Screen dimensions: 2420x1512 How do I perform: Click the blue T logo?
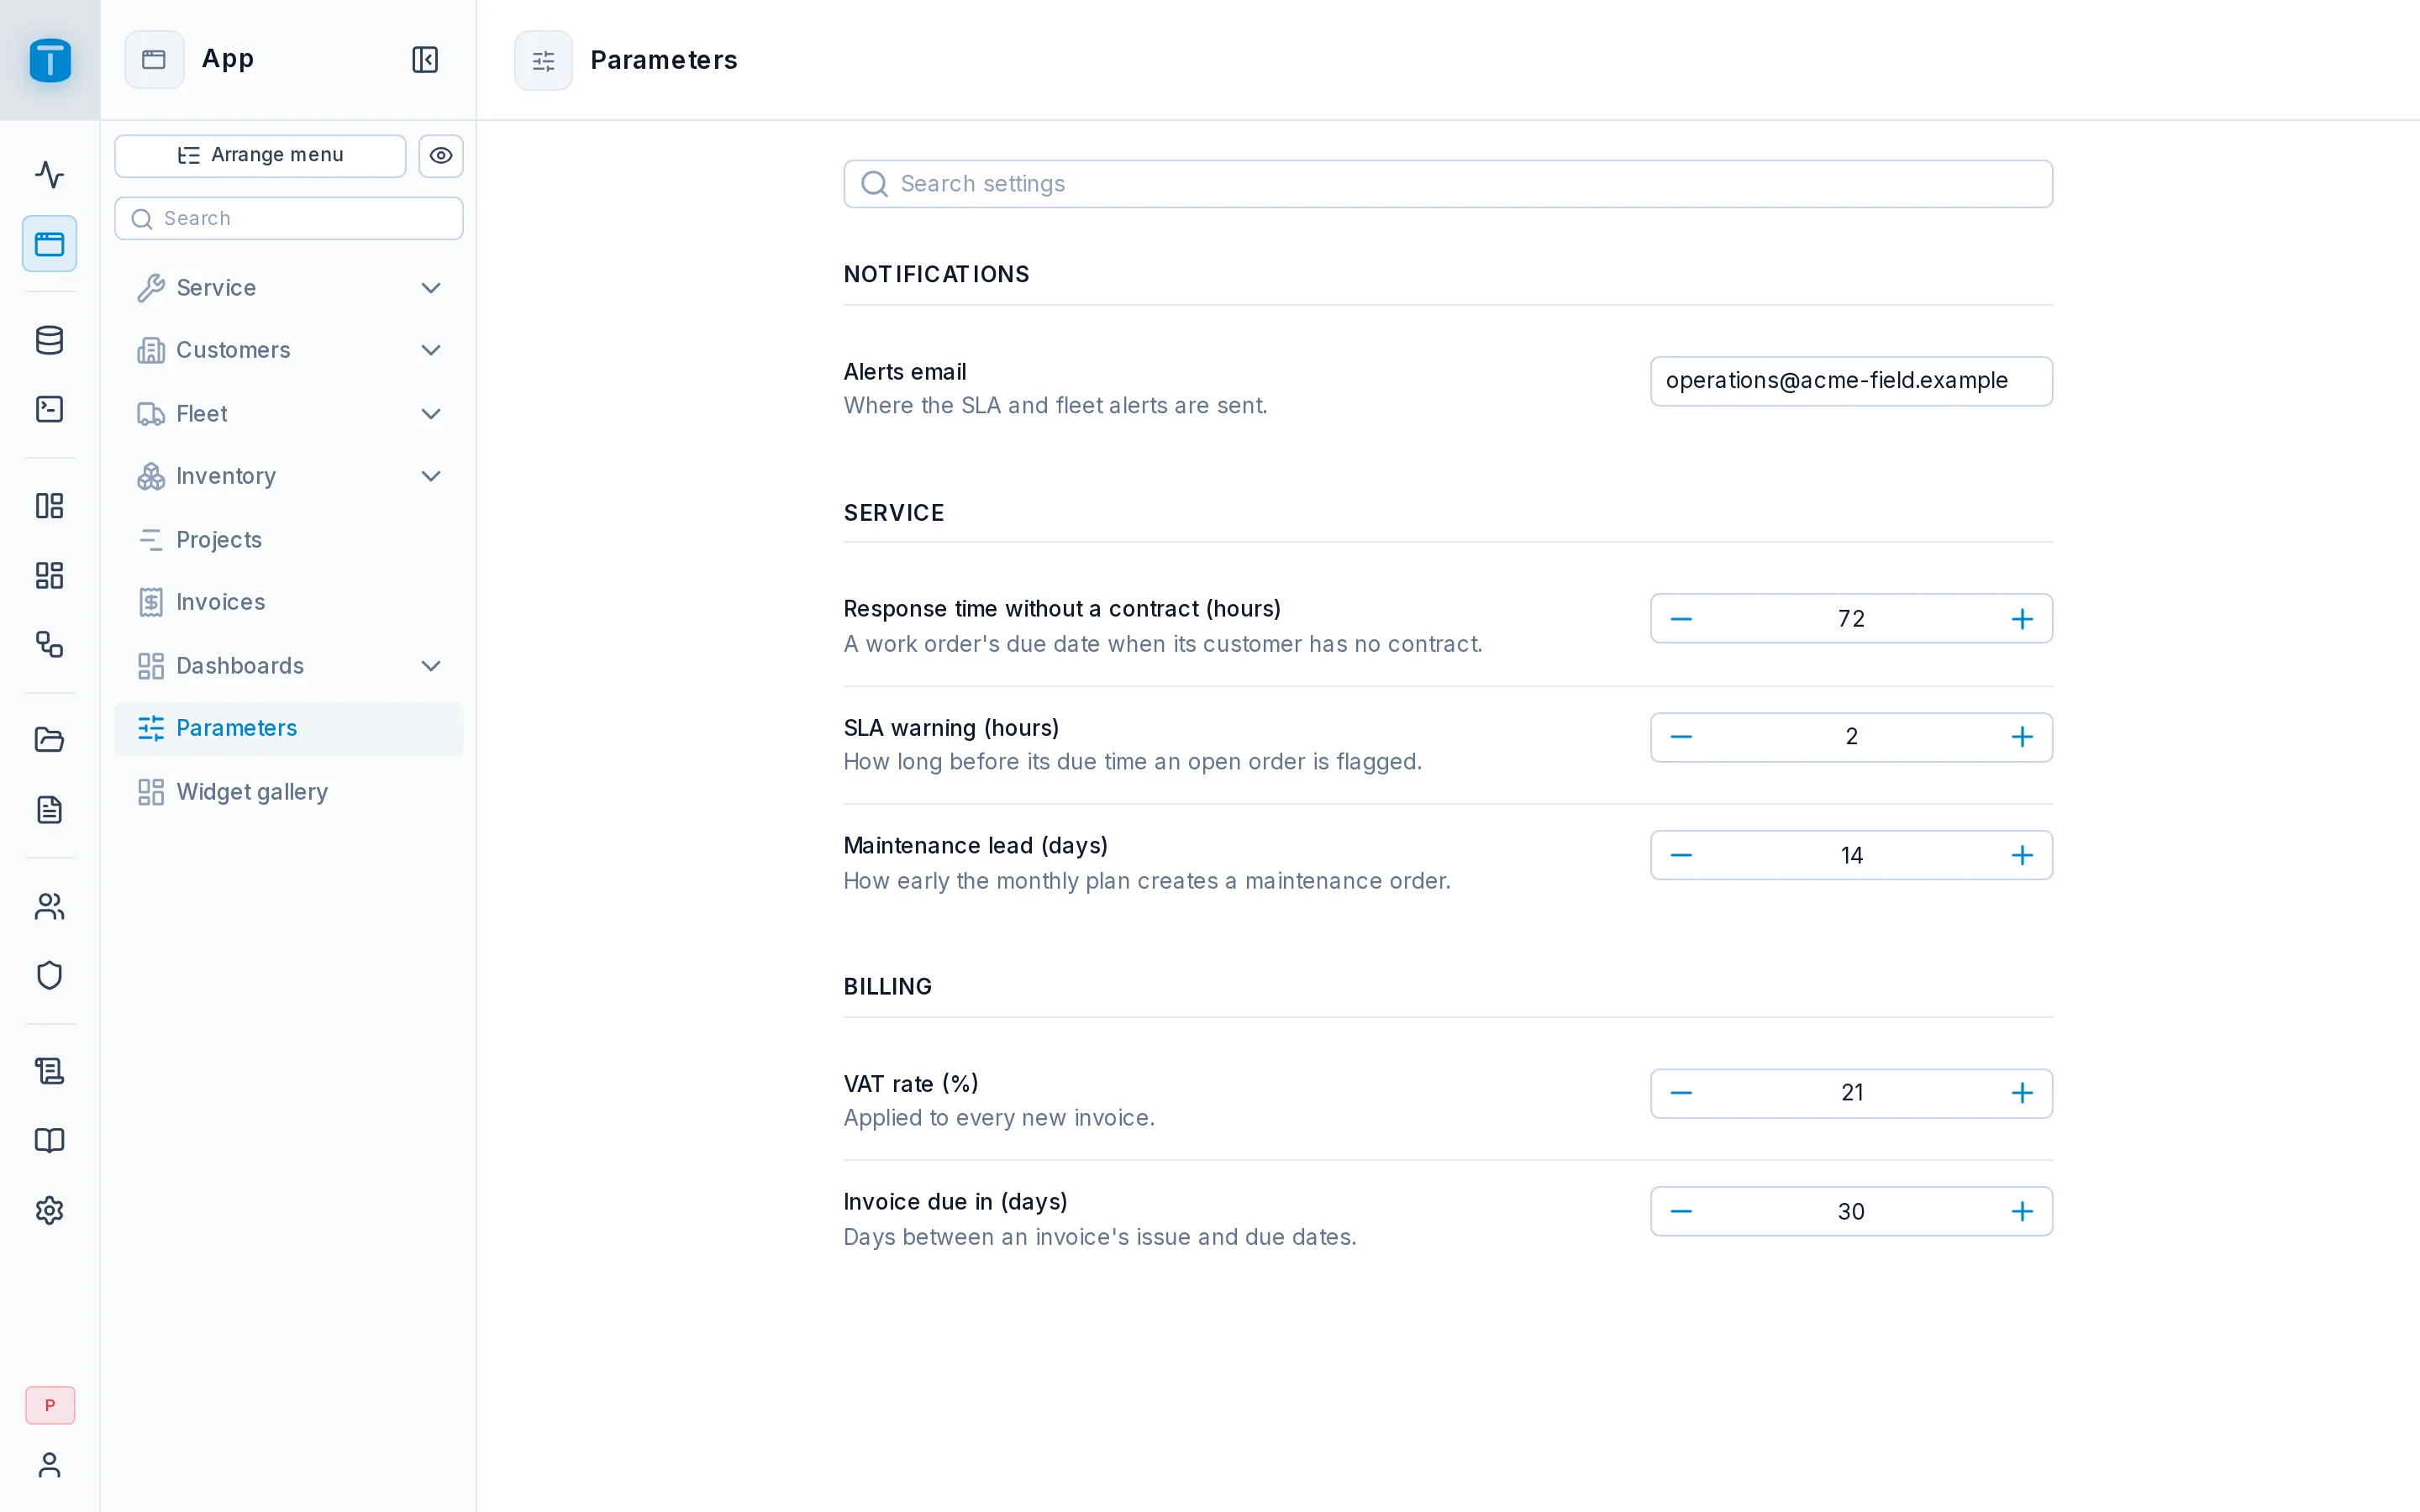click(50, 60)
